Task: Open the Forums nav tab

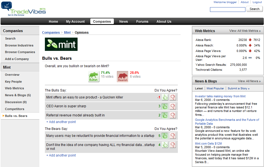Action: (142, 22)
